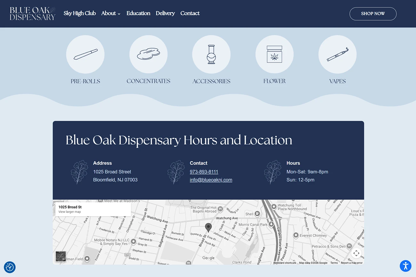Screen dimensions: 416x277
Task: Click Everest Chimney map marker
Action: (x=296, y=235)
